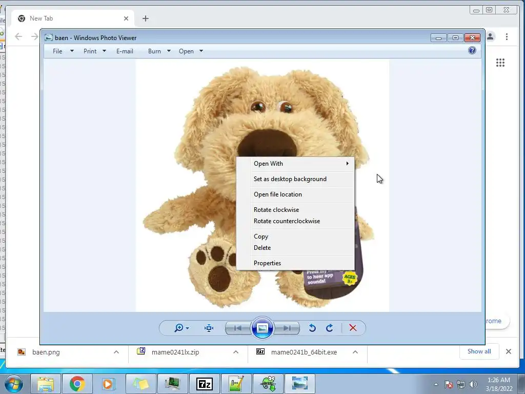Open Notepad++ from the taskbar
Image resolution: width=525 pixels, height=394 pixels.
[x=236, y=384]
